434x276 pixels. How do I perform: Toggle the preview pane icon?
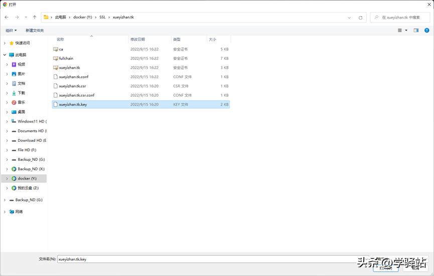pos(416,31)
